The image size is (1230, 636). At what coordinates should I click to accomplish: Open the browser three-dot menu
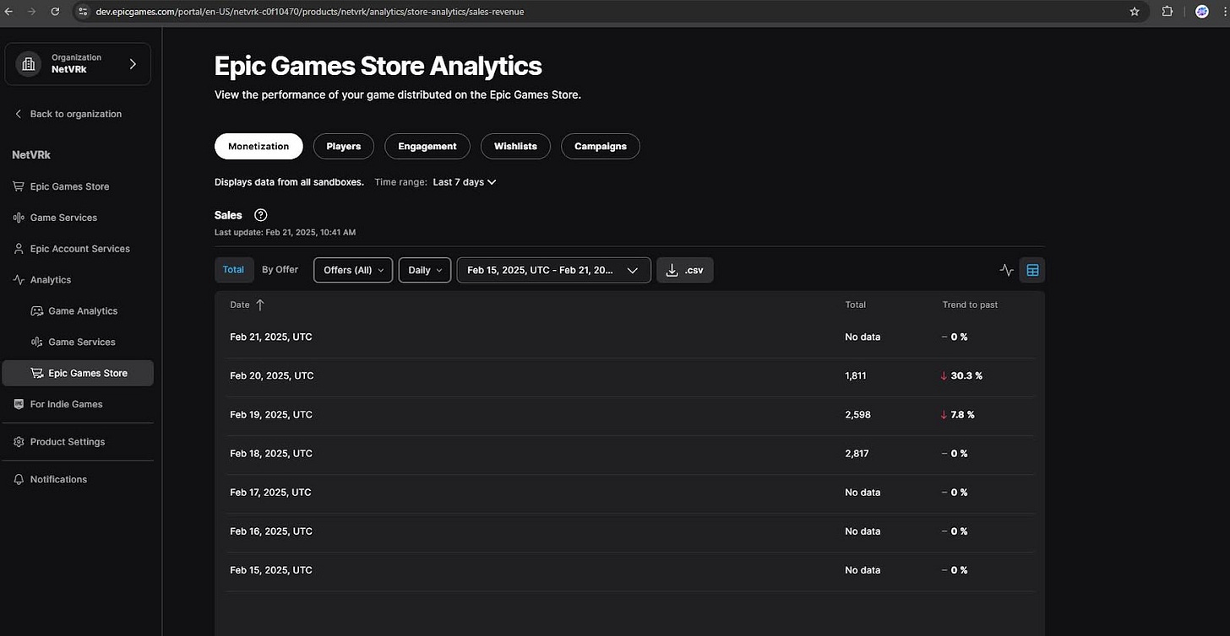tap(1226, 12)
